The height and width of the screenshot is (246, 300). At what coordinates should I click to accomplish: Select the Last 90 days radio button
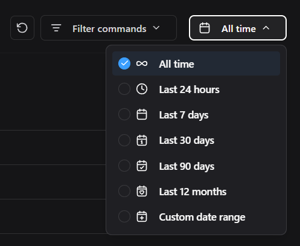tap(124, 166)
